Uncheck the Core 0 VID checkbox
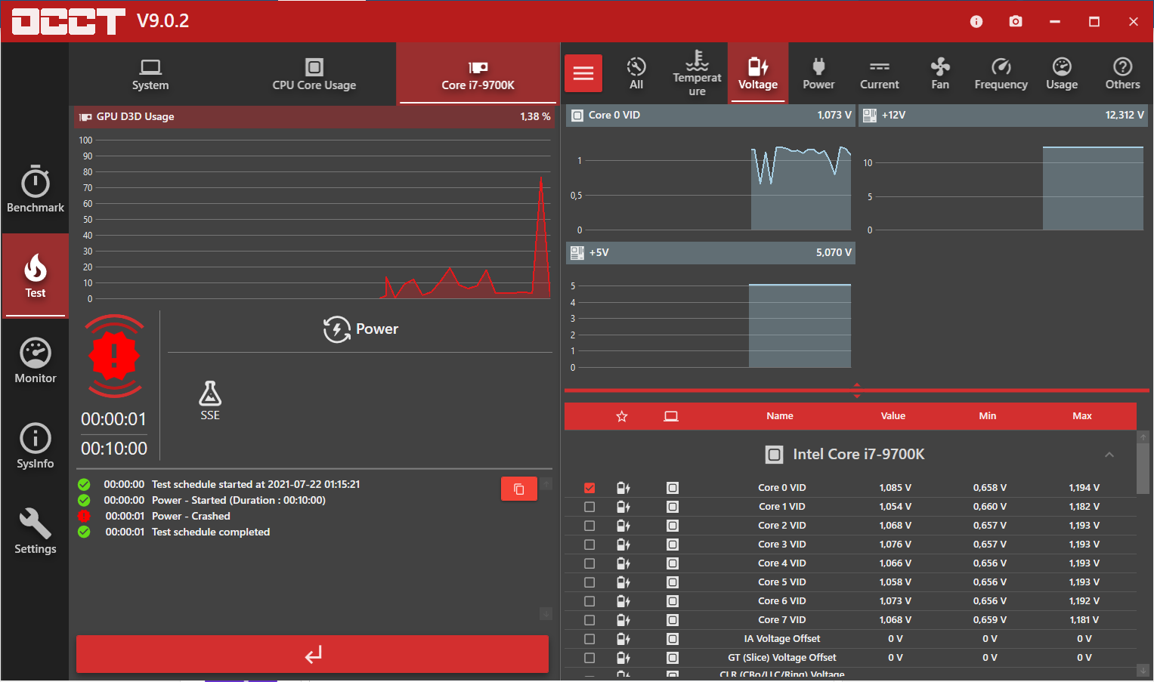This screenshot has width=1154, height=682. (x=589, y=488)
